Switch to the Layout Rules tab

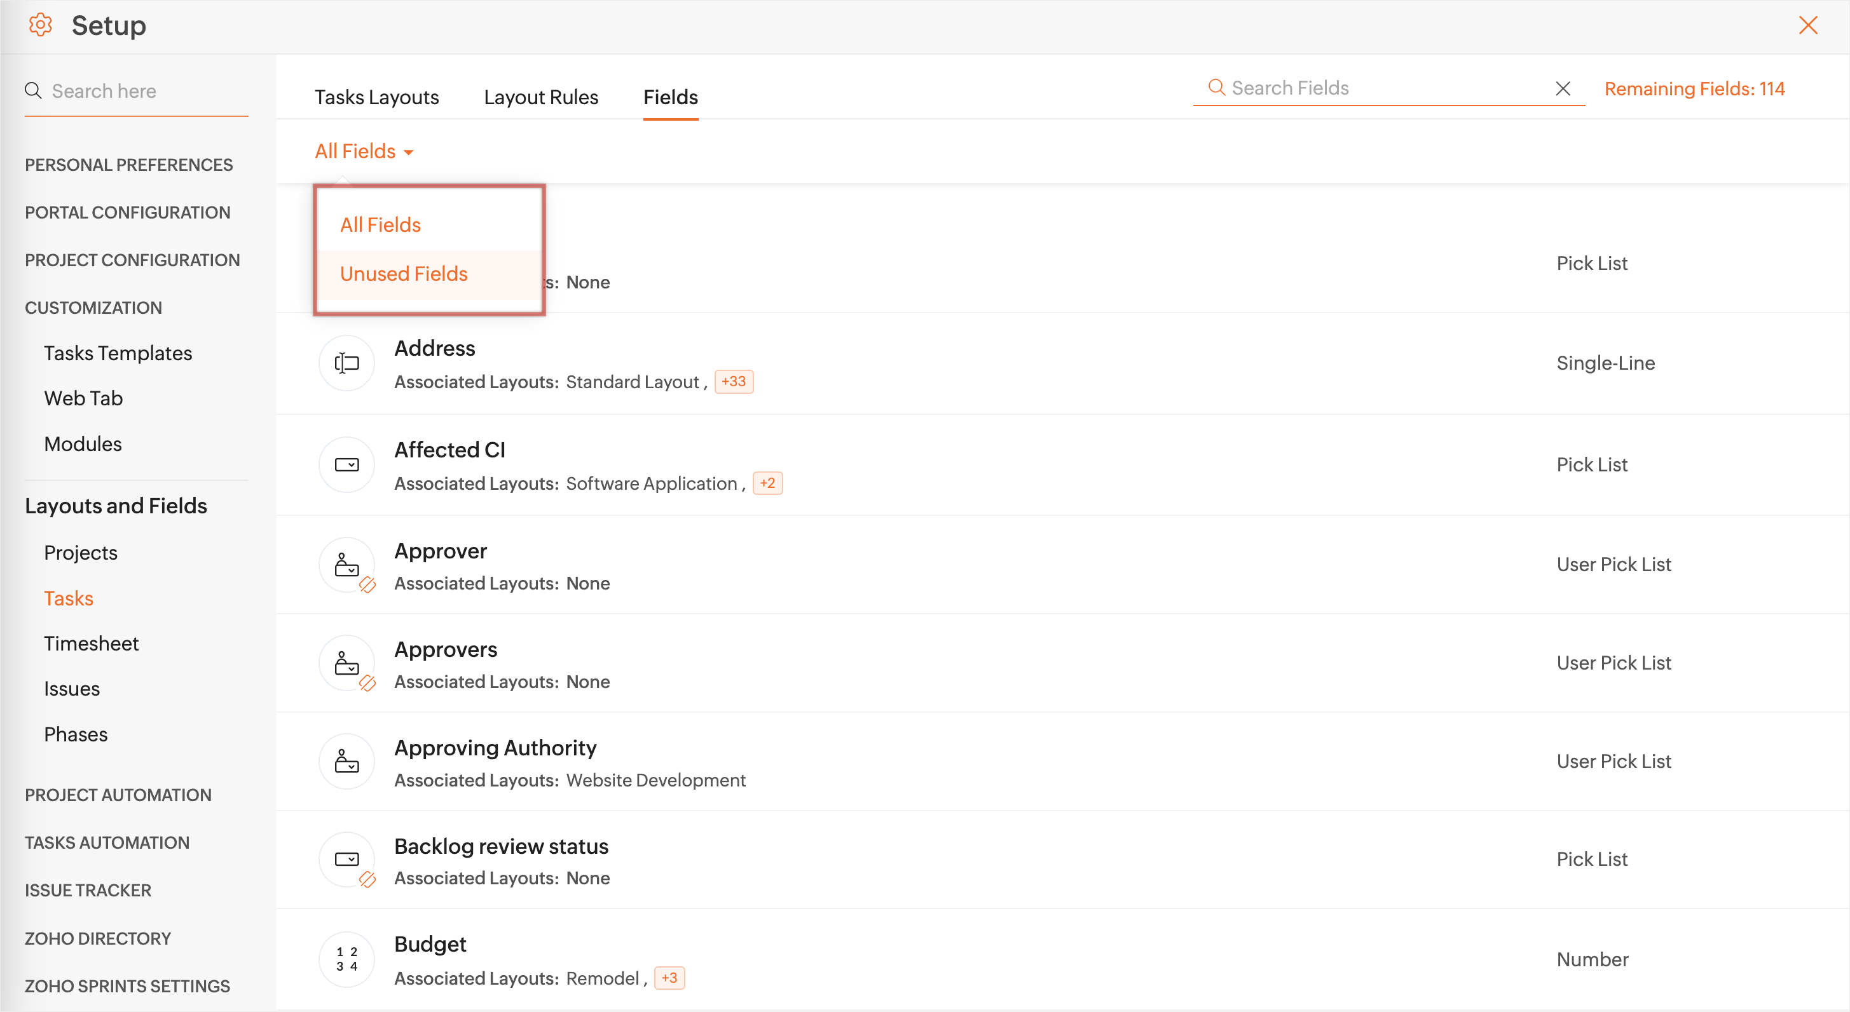tap(541, 97)
